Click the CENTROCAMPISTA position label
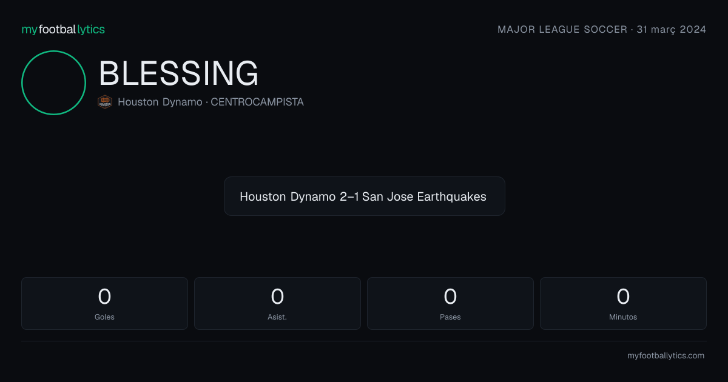This screenshot has width=728, height=382. (x=257, y=102)
